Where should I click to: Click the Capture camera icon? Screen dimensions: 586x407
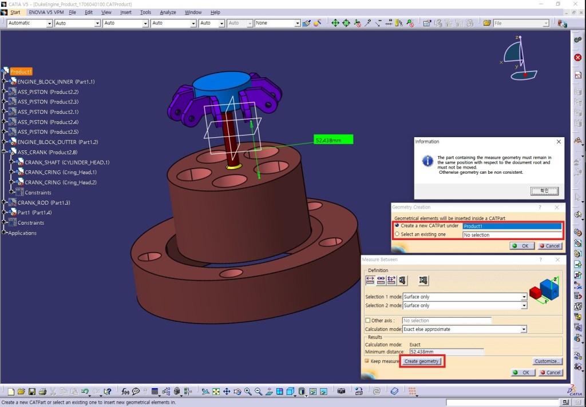[342, 392]
